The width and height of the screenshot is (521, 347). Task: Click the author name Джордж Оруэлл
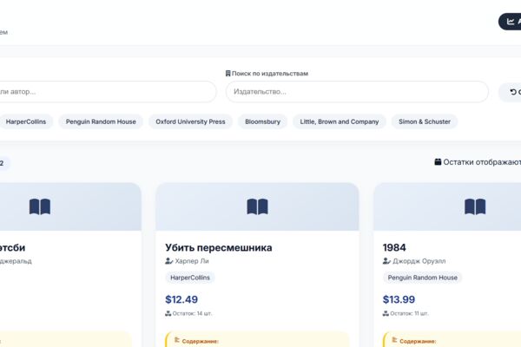click(419, 261)
